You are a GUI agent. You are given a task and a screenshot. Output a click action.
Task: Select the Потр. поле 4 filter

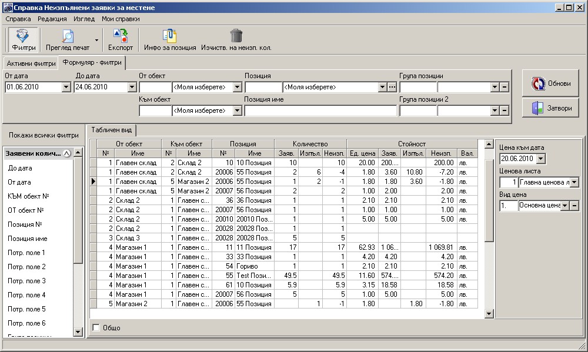(x=26, y=295)
